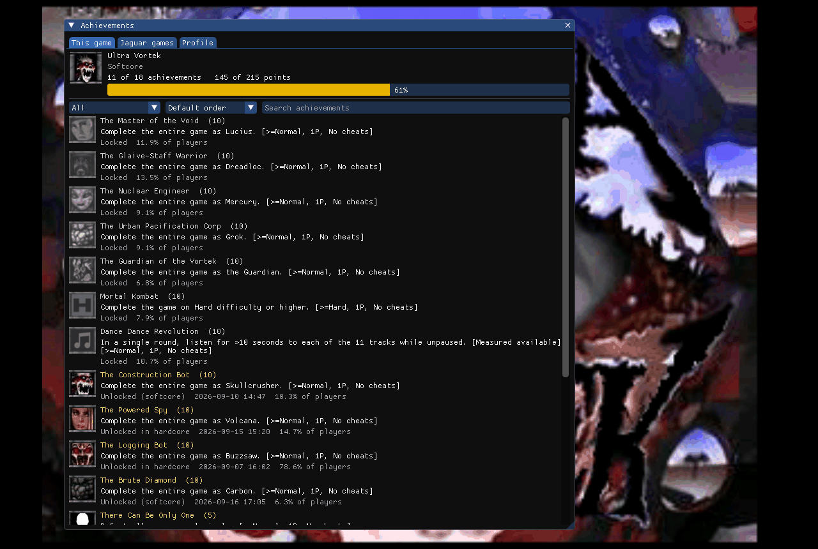Click the achievements list vertical scrollbar

point(566,247)
